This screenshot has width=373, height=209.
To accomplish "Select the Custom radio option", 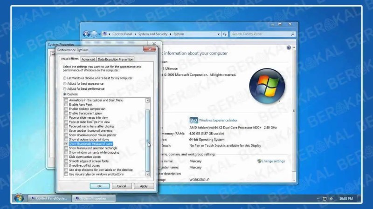I will tap(64, 94).
